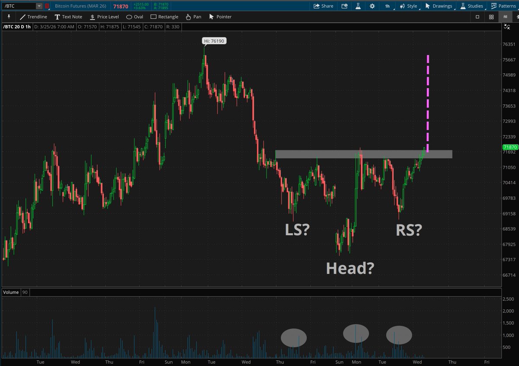Select the Rectangle drawing tool

164,17
